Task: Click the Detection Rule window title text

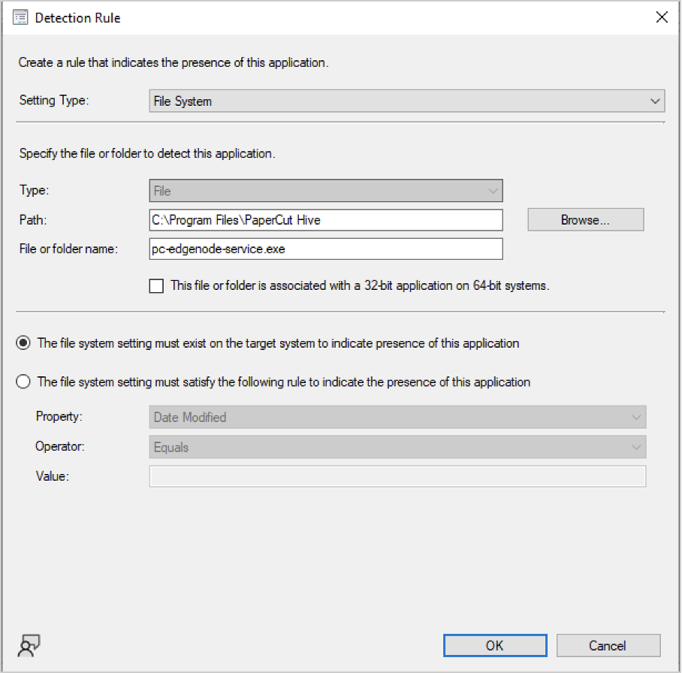Action: point(77,17)
